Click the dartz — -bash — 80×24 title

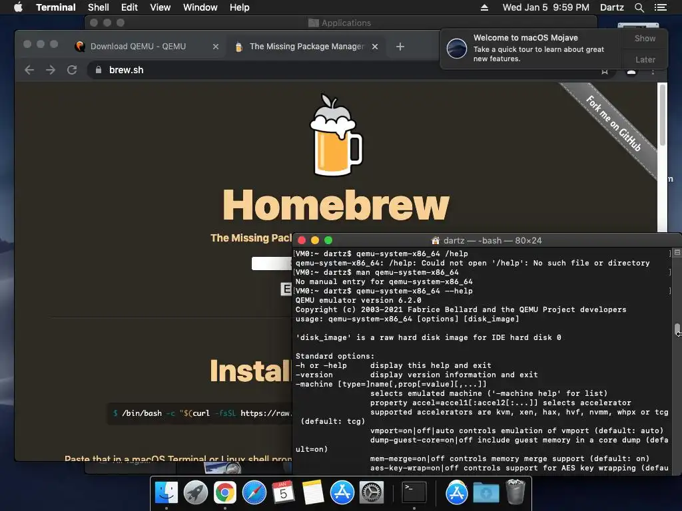click(x=492, y=240)
